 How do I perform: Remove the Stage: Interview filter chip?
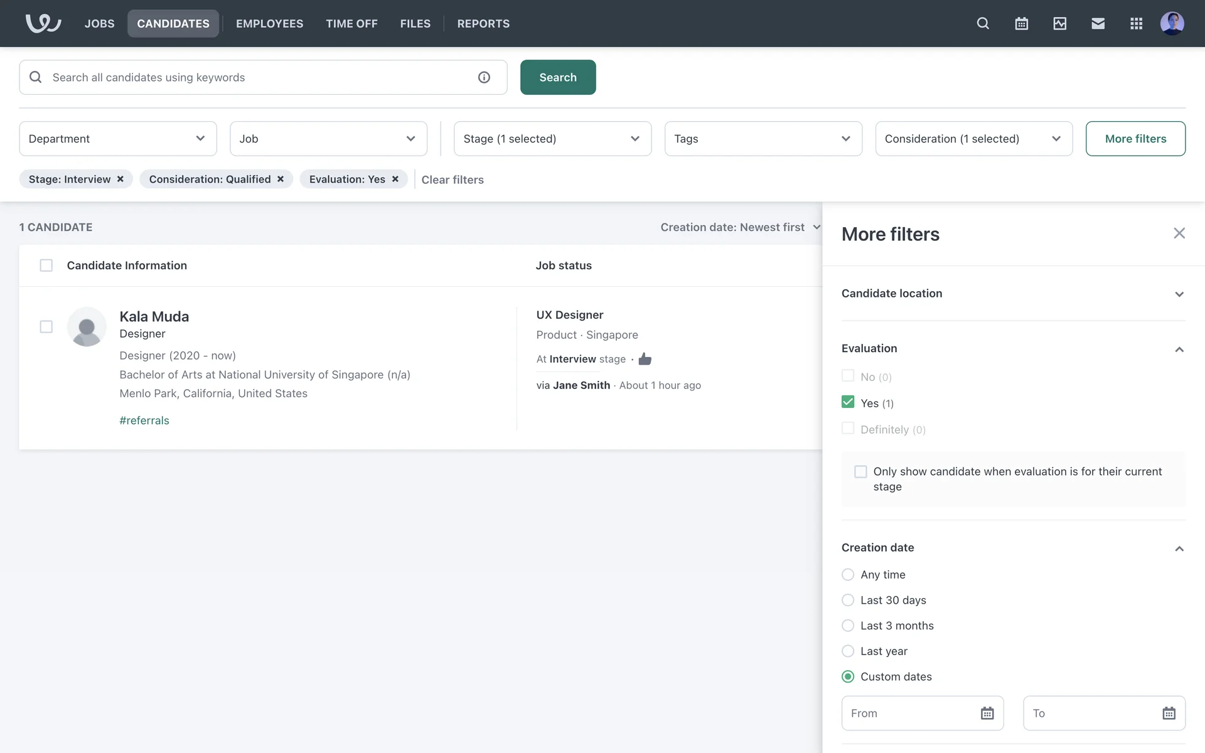tap(120, 179)
